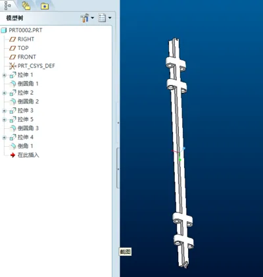This screenshot has height=277, width=263.
Task: Click the PRT_CSYS_DEF csys icon
Action: coord(12,66)
